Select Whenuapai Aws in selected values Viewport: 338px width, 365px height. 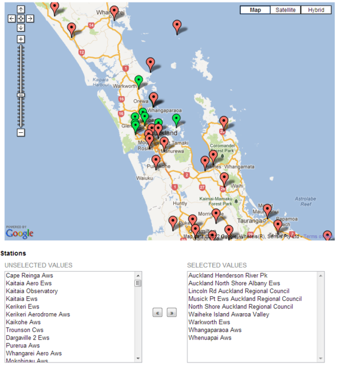pos(210,338)
